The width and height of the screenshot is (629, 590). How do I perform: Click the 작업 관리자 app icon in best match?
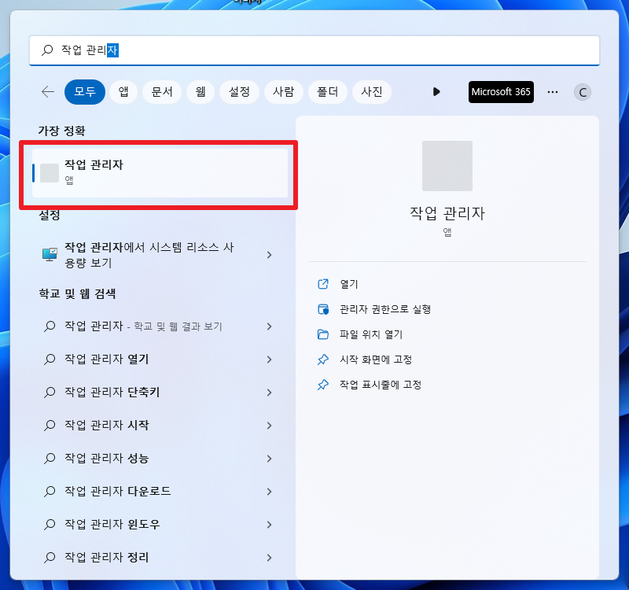pyautogui.click(x=50, y=173)
